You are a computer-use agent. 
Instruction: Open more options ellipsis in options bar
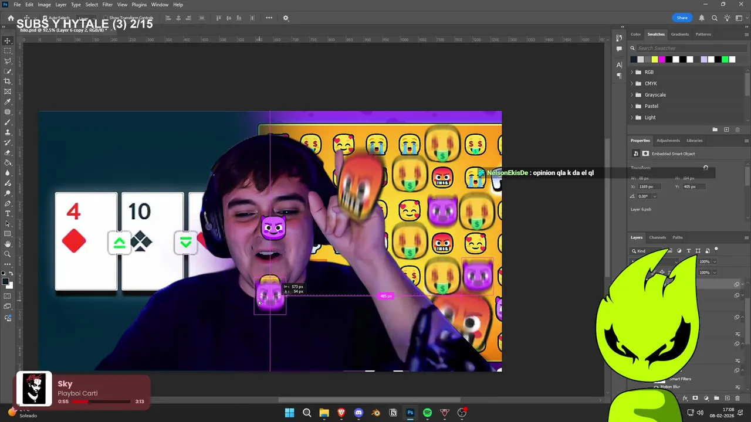point(269,18)
